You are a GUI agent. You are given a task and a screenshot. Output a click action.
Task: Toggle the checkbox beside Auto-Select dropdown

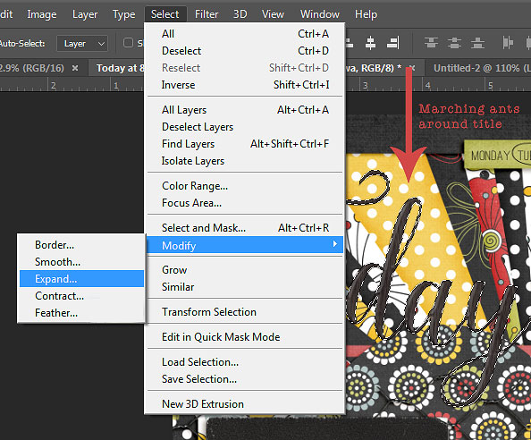point(128,43)
